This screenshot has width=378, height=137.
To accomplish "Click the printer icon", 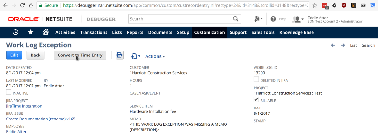I will coord(119,55).
